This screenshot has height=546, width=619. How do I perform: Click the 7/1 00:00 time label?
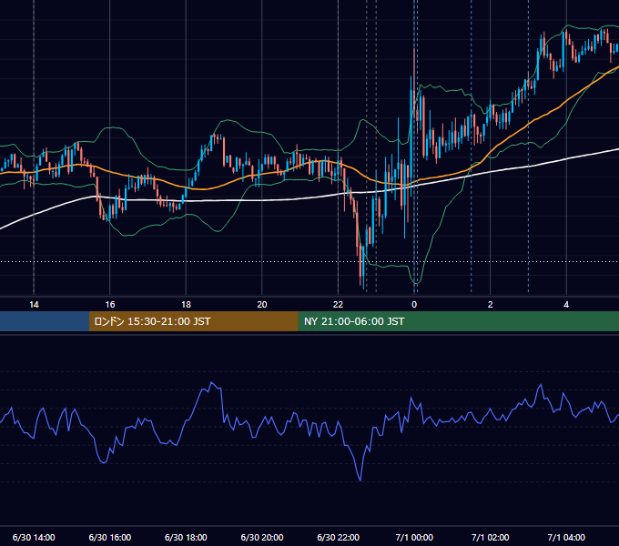pyautogui.click(x=414, y=537)
